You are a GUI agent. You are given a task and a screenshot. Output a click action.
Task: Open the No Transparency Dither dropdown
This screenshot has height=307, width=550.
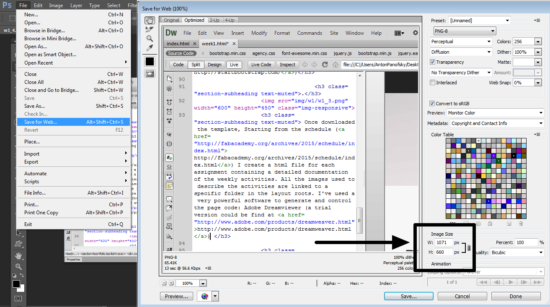point(461,73)
